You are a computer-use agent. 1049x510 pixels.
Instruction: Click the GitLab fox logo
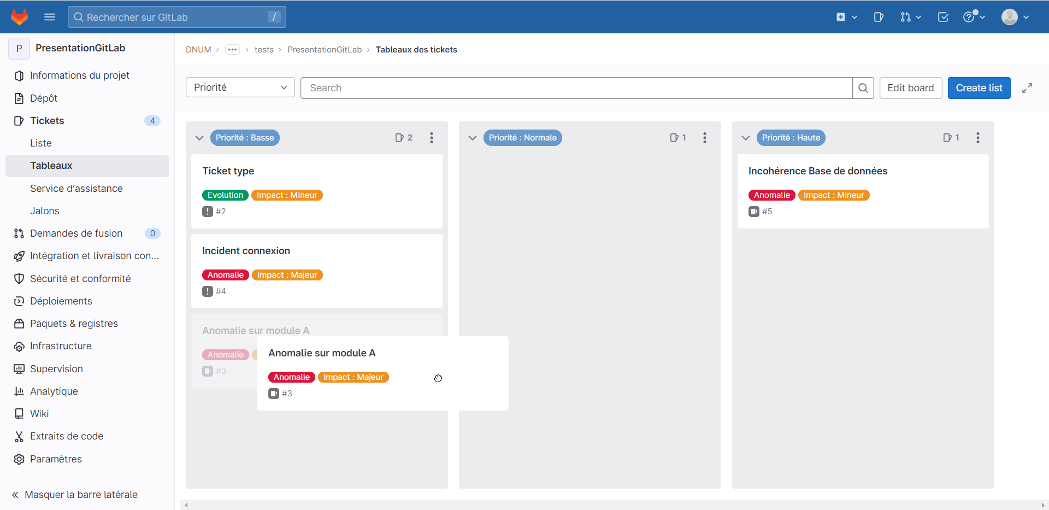(20, 17)
